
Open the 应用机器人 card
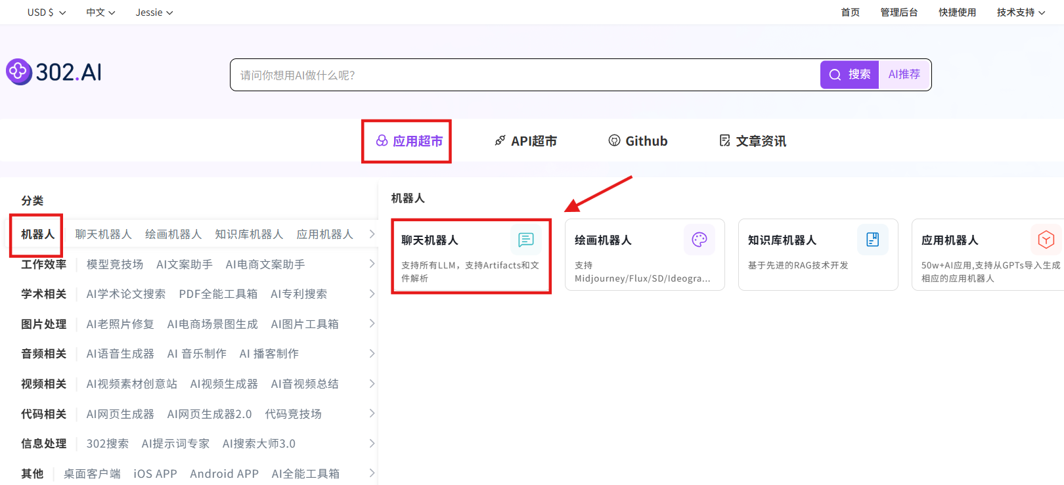click(988, 255)
